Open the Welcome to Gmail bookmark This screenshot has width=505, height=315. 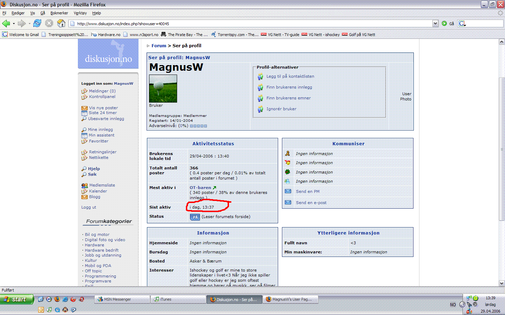(x=21, y=35)
